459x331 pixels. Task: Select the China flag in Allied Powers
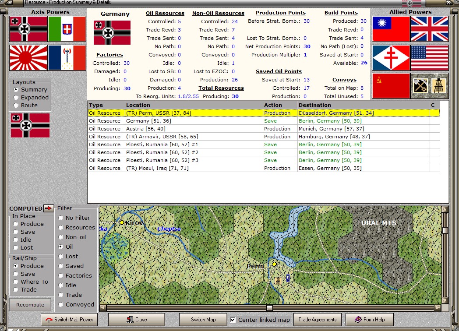[391, 29]
